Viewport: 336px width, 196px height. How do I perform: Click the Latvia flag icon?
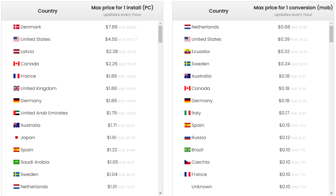pos(16,52)
